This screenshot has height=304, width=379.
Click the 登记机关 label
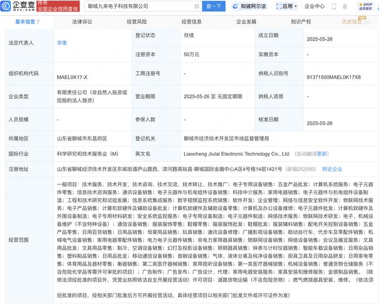[x=145, y=139]
